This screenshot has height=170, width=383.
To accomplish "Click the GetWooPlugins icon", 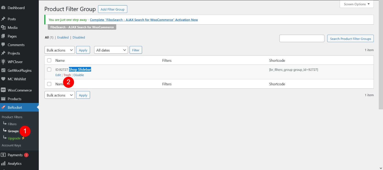I will pos(3,70).
